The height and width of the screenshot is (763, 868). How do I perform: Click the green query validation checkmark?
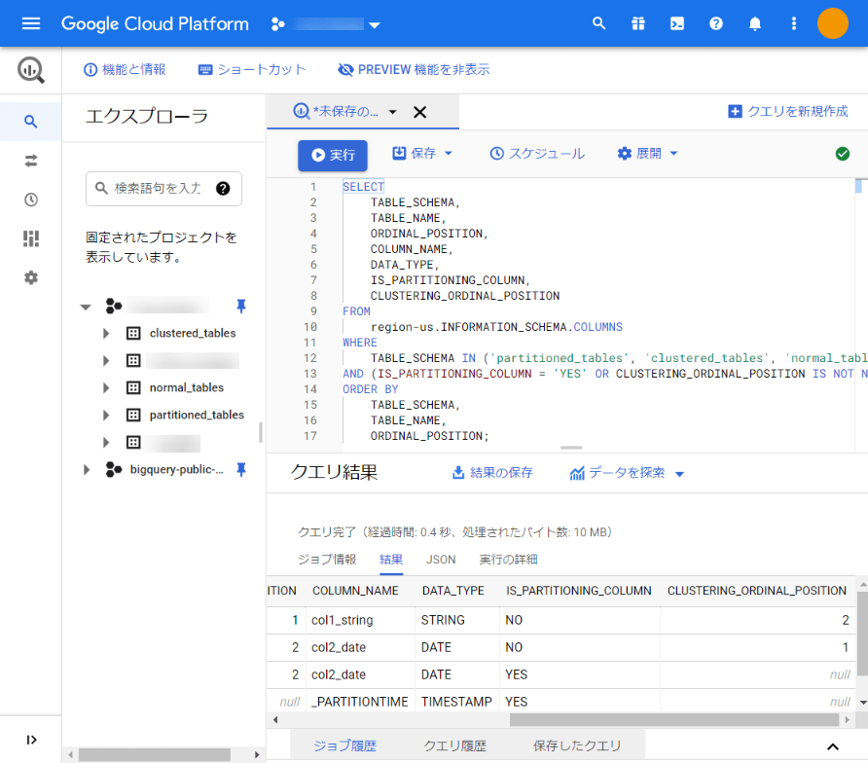[x=843, y=154]
